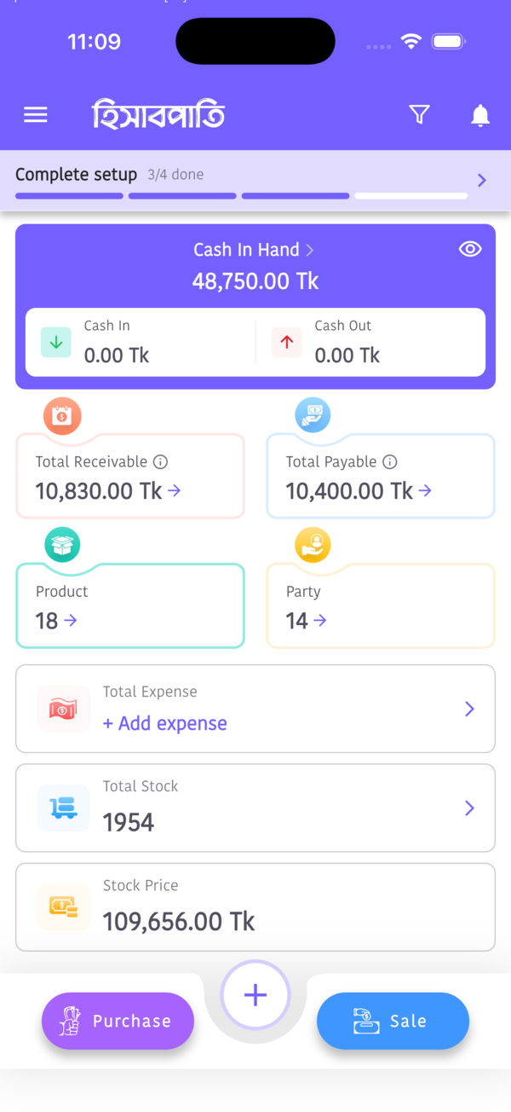Viewport: 511px width, 1112px height.
Task: Click the Purchase button
Action: (x=118, y=1021)
